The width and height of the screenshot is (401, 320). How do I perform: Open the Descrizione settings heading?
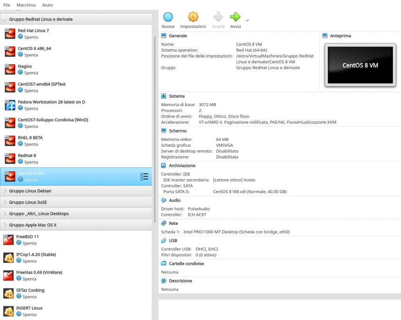point(180,280)
